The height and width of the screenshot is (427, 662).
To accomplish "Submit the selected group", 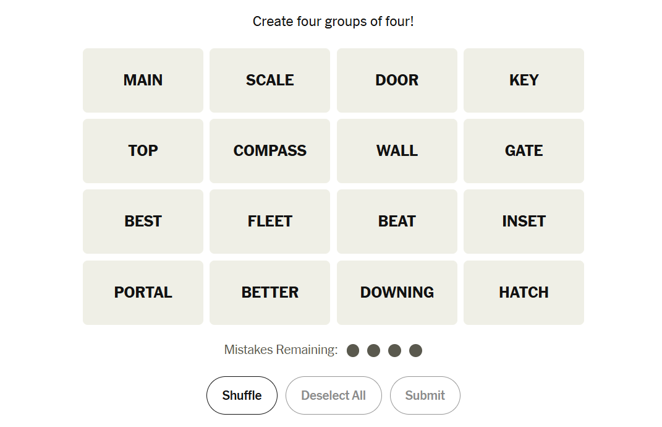I will (425, 395).
